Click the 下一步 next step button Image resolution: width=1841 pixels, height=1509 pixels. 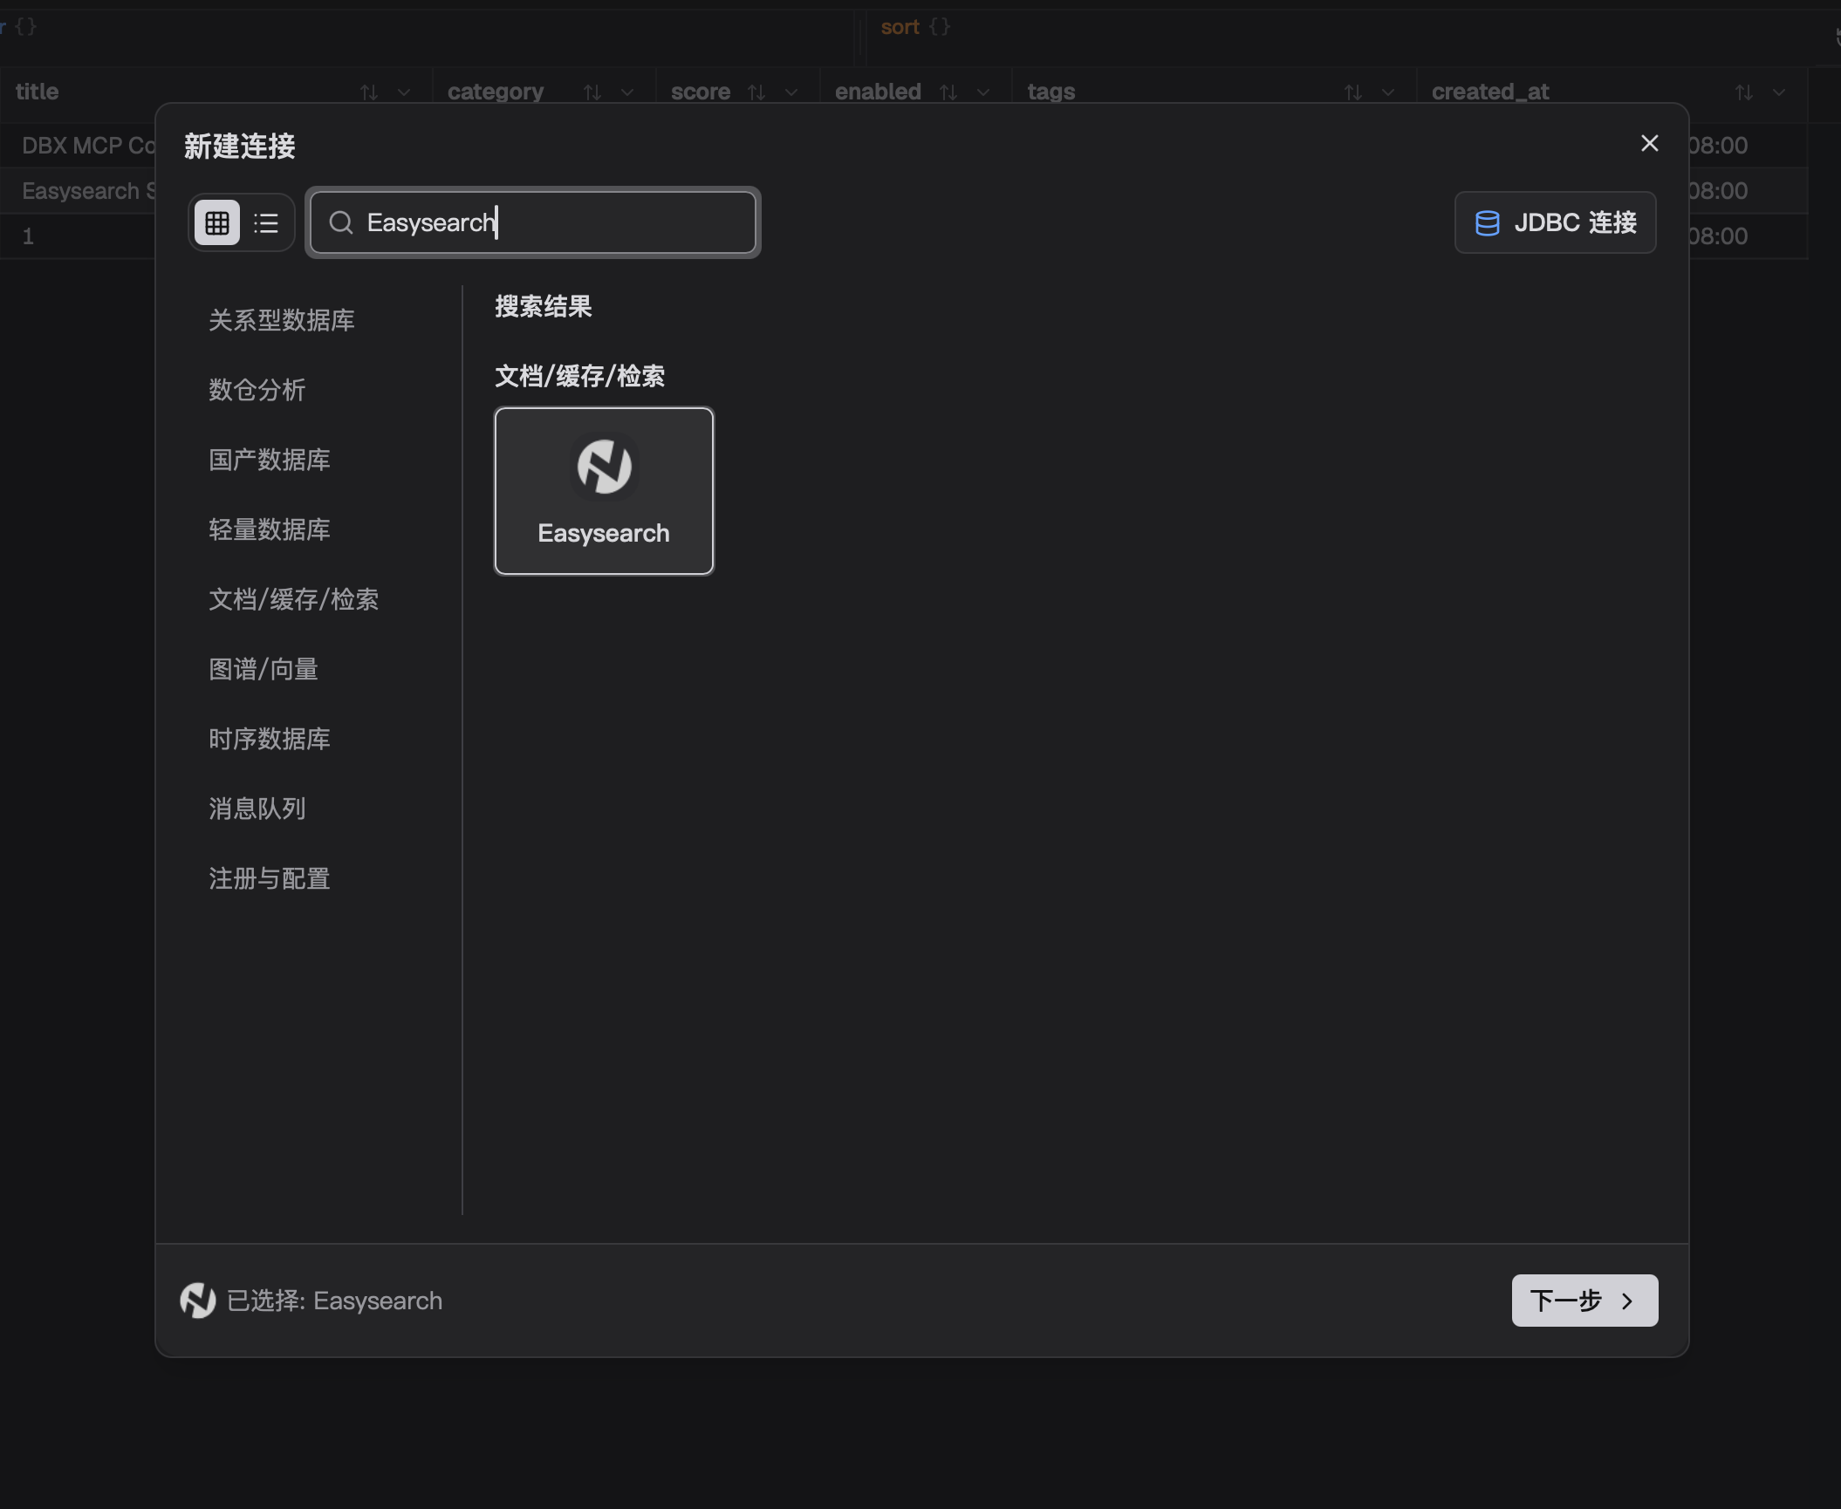tap(1584, 1301)
